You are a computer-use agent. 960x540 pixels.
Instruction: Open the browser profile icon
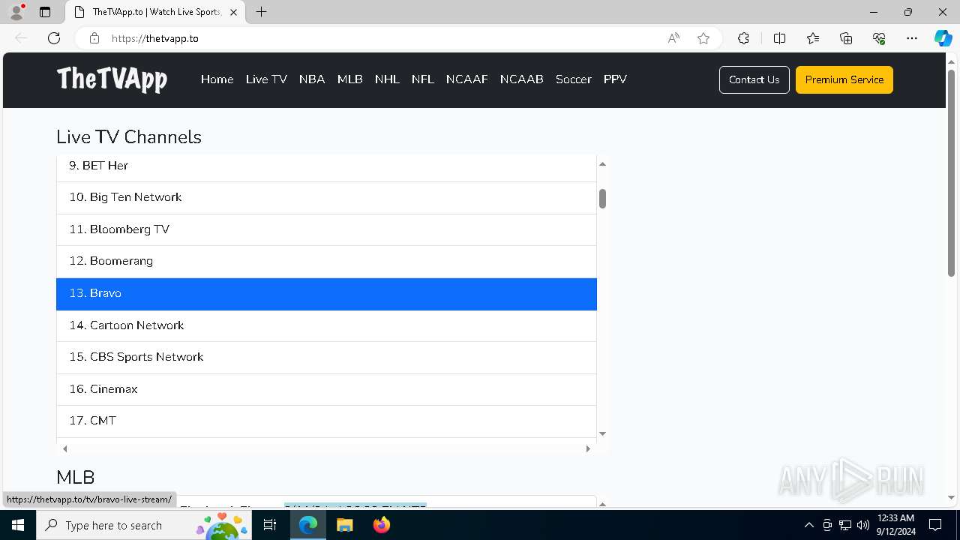click(x=16, y=12)
